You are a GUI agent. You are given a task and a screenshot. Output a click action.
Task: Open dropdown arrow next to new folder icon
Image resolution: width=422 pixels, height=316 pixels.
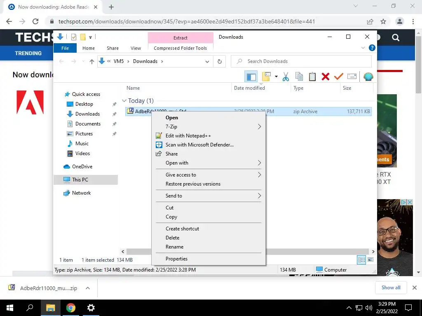click(276, 77)
